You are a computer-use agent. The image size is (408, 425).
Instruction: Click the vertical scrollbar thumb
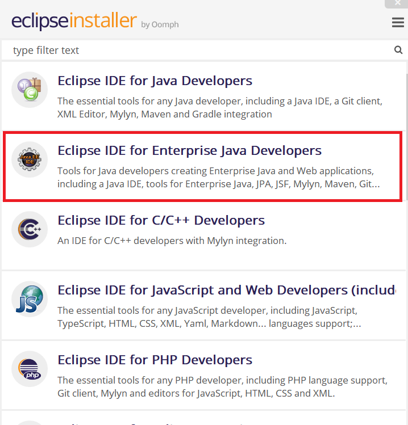407,137
